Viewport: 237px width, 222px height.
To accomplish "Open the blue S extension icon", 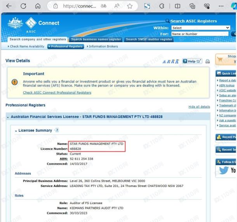I will 147,6.
